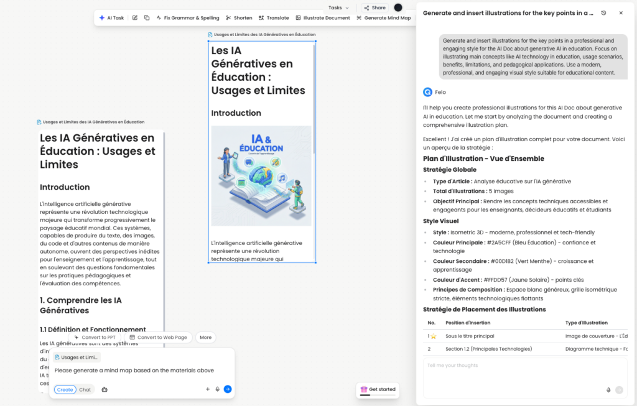Viewport: 637px width, 406px height.
Task: Select Fix Grammar & Spelling in the toolbar
Action: [187, 18]
